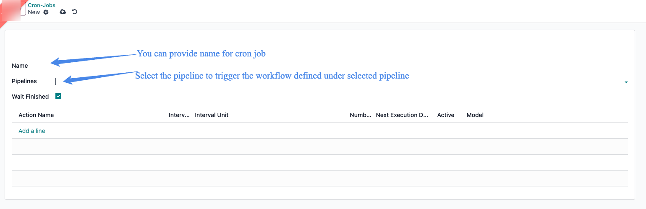Screen dimensions: 646x209
Task: Open the gear actions menu beside New
Action: 46,12
